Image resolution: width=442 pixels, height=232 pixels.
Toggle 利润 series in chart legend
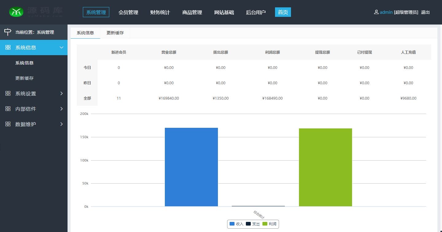tap(269, 224)
